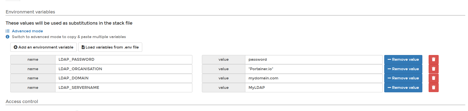The image size is (468, 111).
Task: Load variables from .env file
Action: (x=110, y=47)
